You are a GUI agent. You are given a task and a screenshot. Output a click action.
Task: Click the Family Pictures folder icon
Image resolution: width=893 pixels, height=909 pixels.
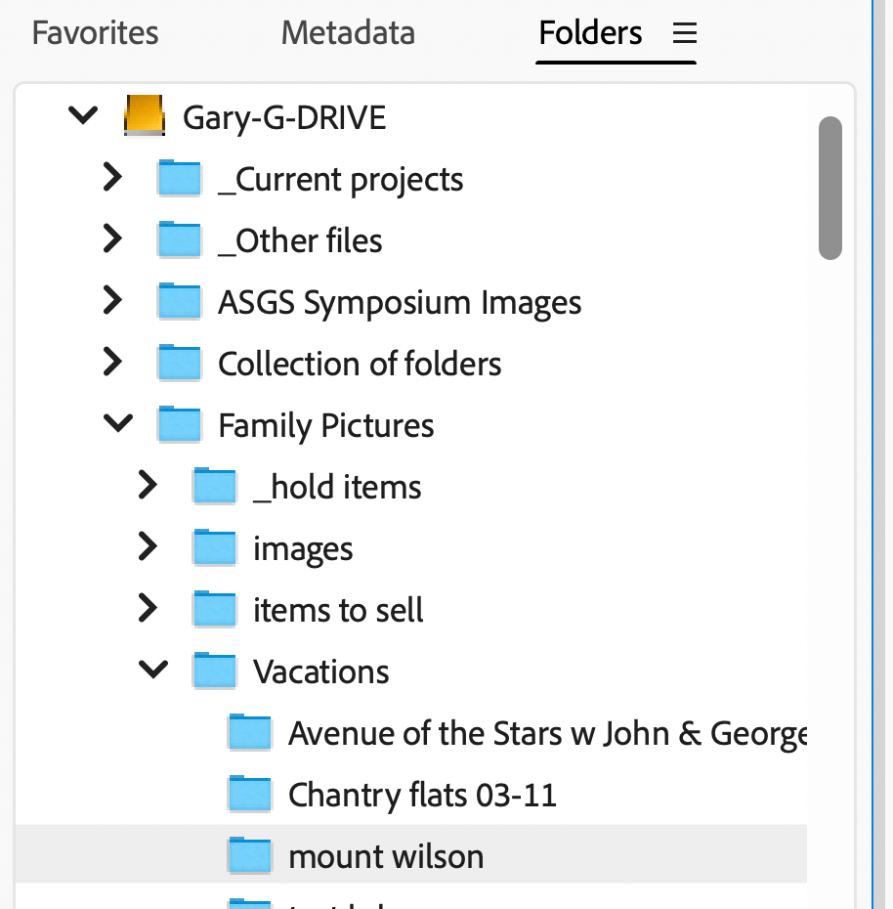point(179,424)
